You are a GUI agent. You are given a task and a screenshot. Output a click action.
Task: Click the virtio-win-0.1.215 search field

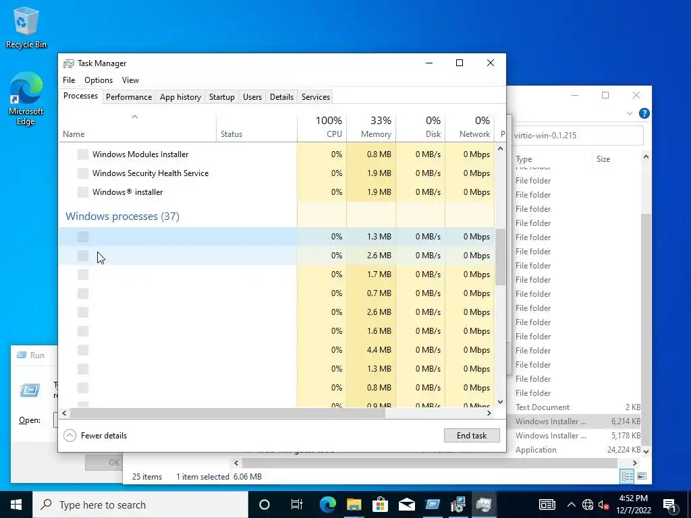[x=578, y=135]
